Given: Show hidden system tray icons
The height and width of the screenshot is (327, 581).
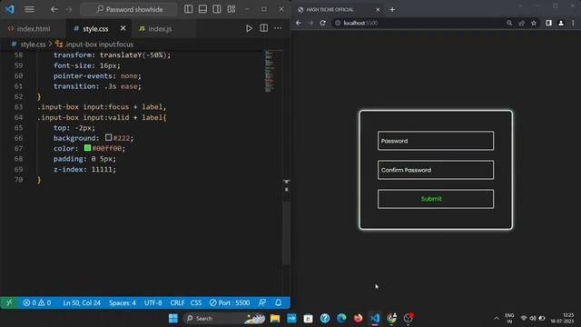Looking at the screenshot, I should point(497,318).
